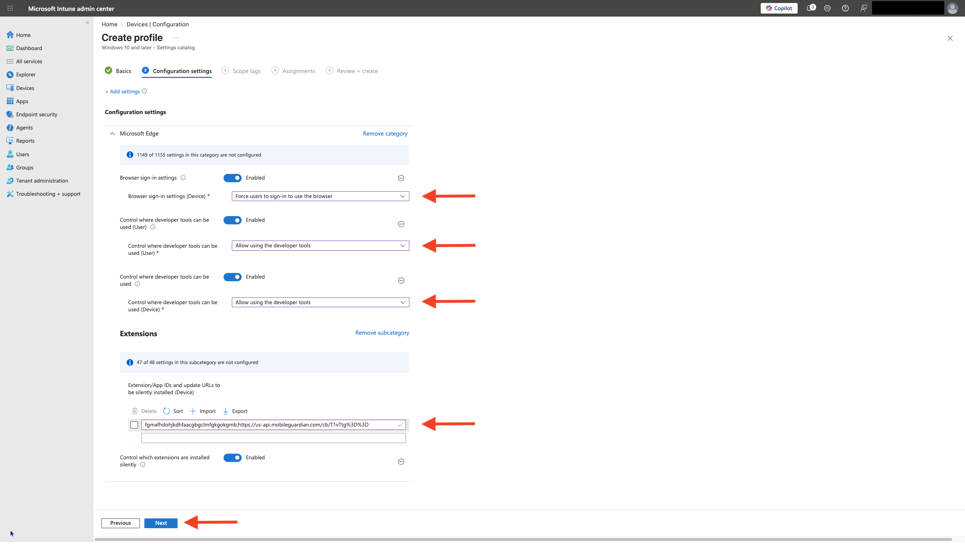Collapse the Microsoft Edge category
The image size is (965, 544).
[112, 134]
